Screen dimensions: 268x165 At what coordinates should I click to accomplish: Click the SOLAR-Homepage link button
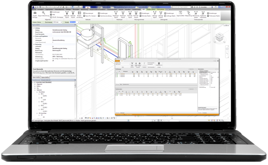[x=56, y=18]
